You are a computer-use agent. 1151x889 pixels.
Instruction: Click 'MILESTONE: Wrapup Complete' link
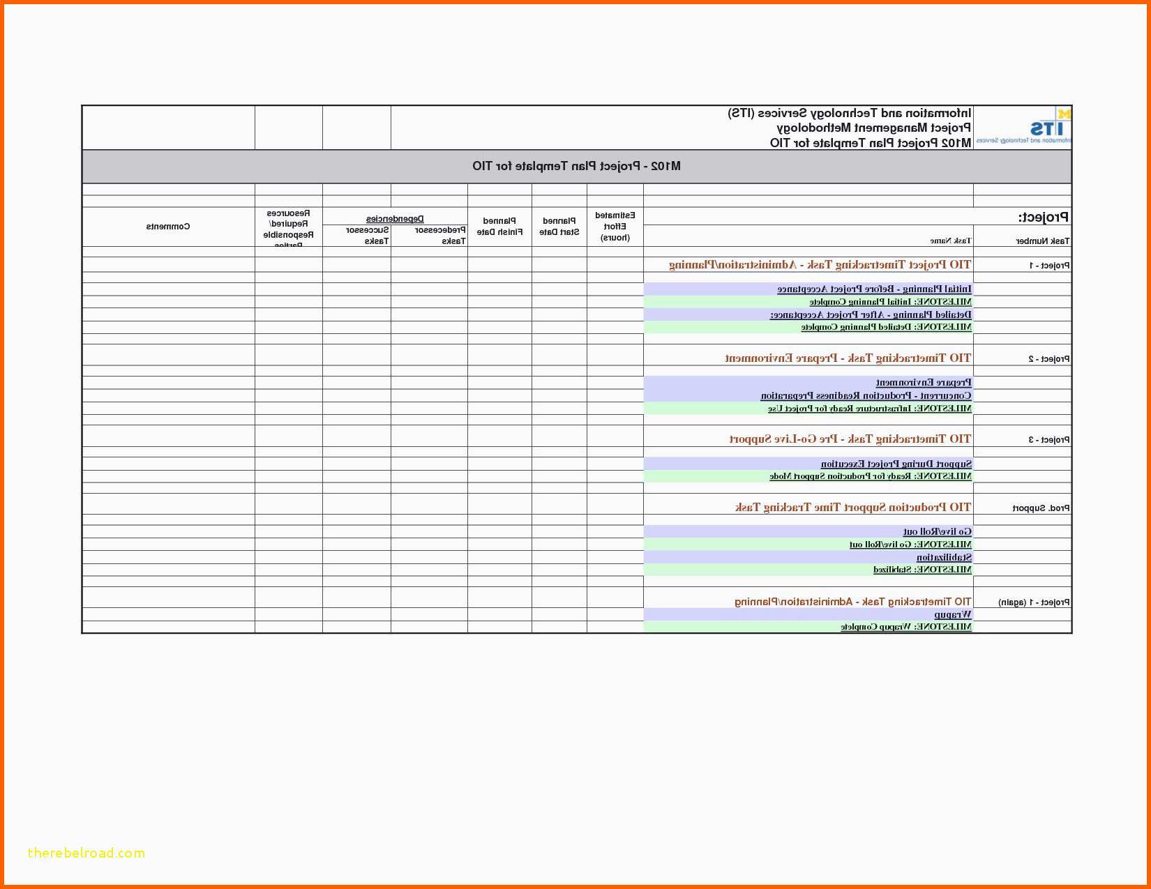click(x=905, y=627)
